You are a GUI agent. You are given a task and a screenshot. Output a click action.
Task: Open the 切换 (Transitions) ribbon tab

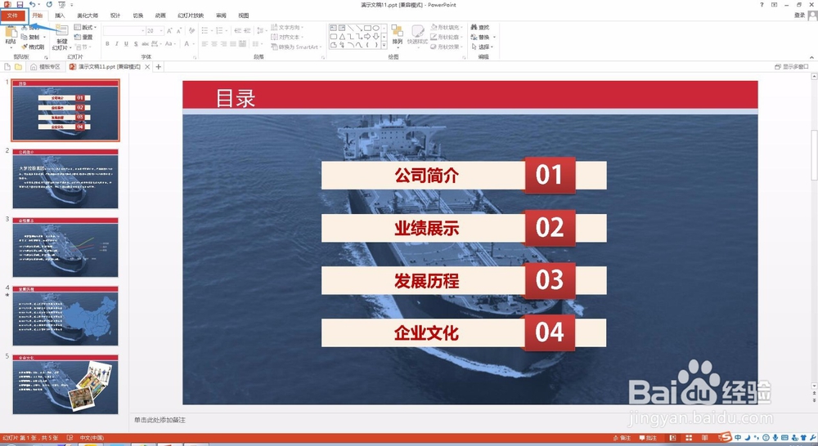pyautogui.click(x=137, y=16)
